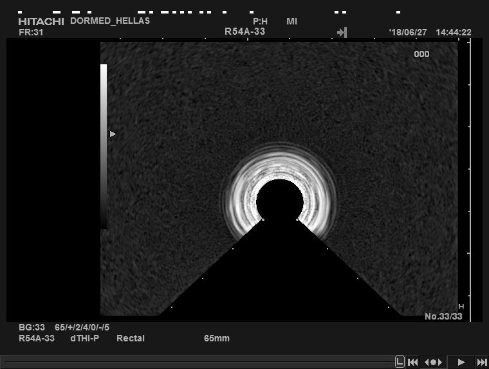Select the R54A-33 probe label at top
This screenshot has height=369, width=489.
click(x=244, y=32)
